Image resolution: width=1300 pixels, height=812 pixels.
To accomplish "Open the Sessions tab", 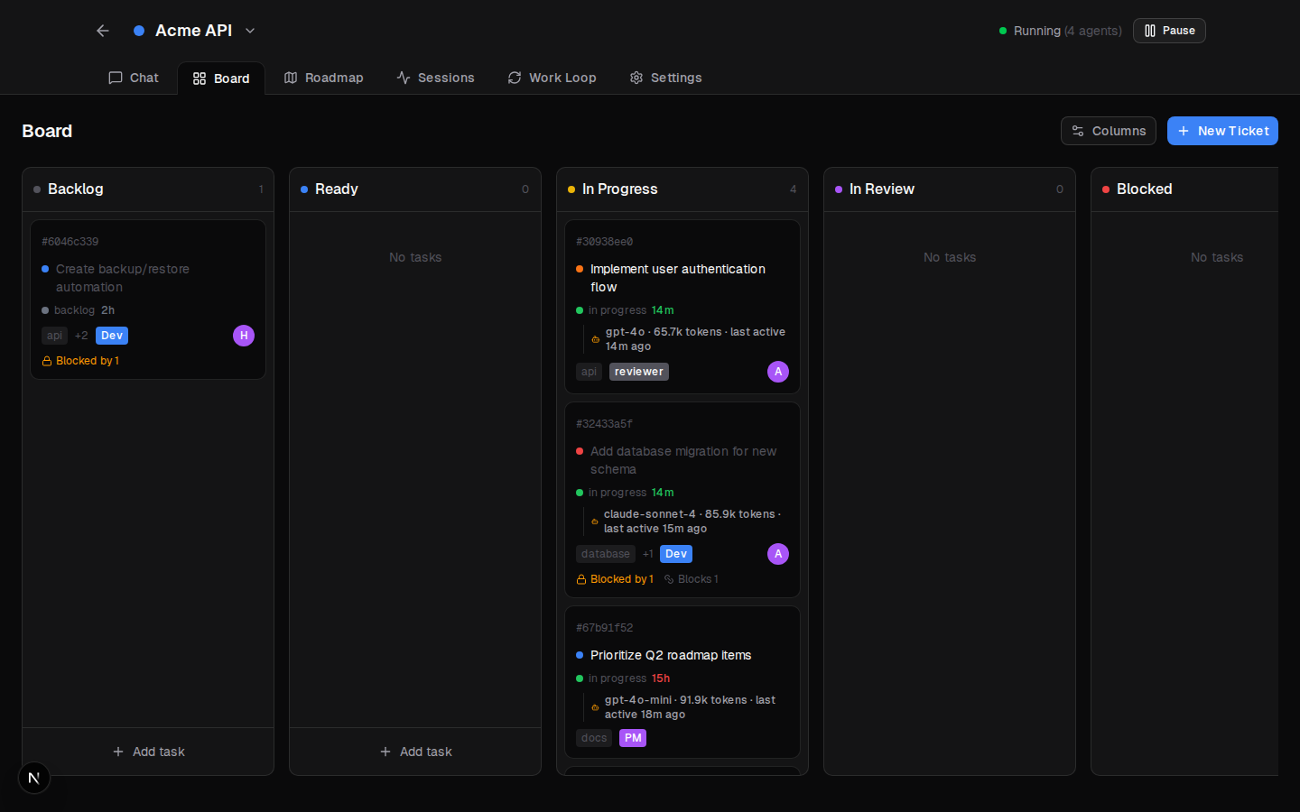I will click(435, 78).
